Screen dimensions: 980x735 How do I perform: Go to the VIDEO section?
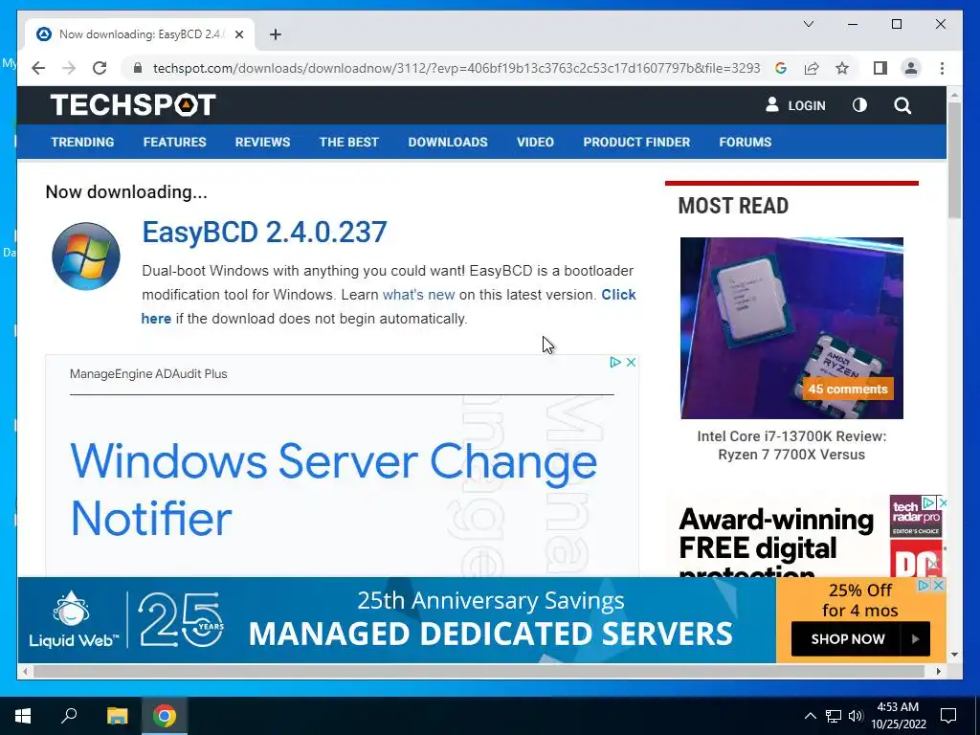pyautogui.click(x=535, y=142)
